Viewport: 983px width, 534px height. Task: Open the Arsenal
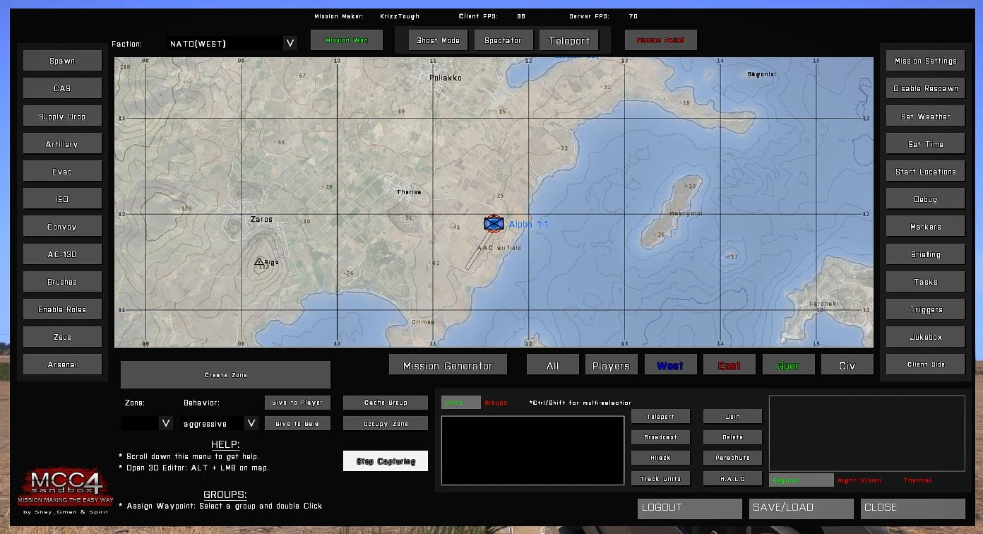[63, 364]
